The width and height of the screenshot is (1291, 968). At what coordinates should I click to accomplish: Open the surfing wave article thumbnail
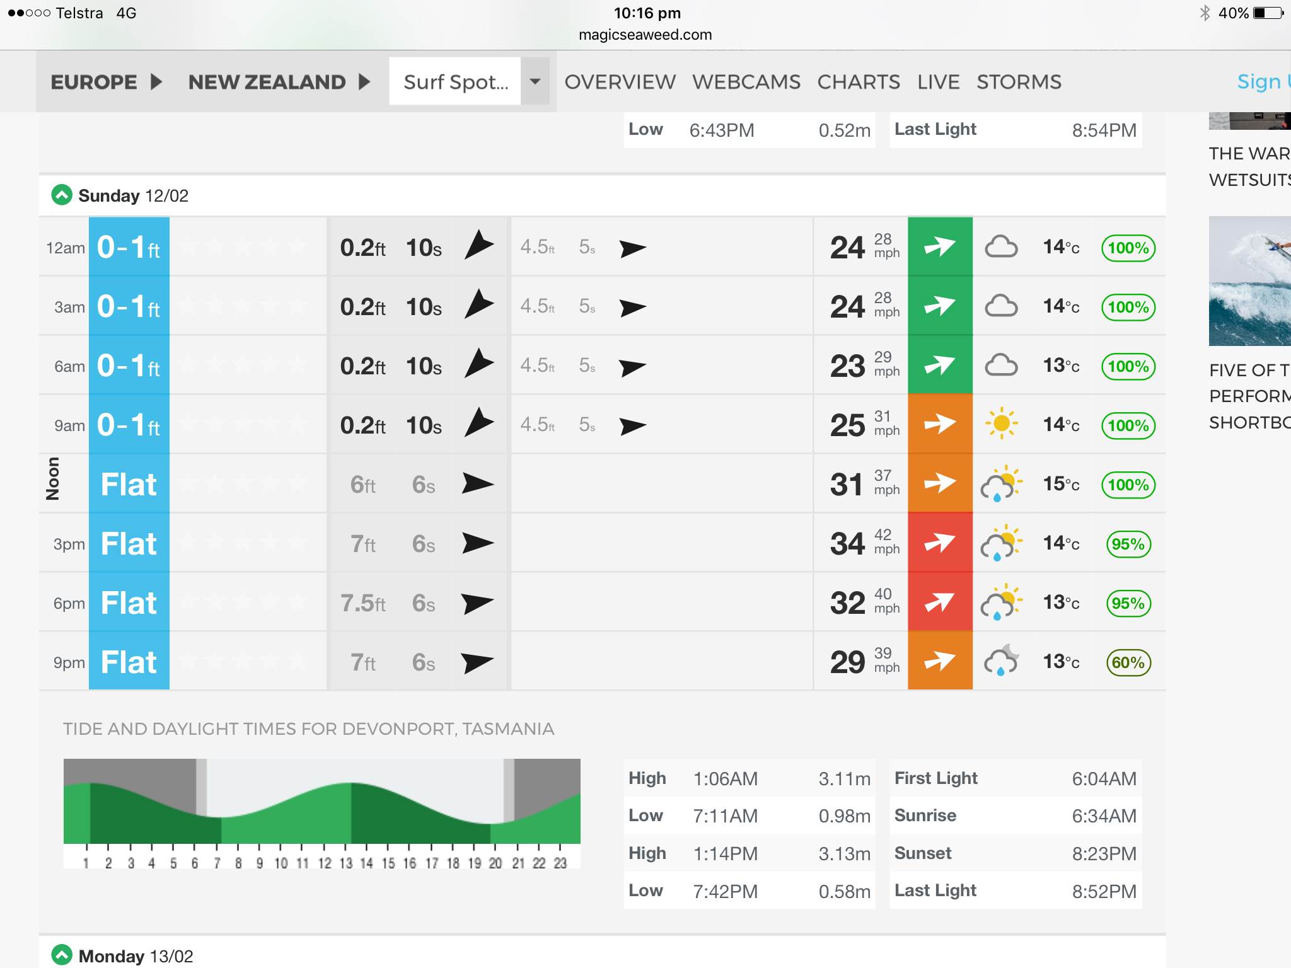[1249, 281]
